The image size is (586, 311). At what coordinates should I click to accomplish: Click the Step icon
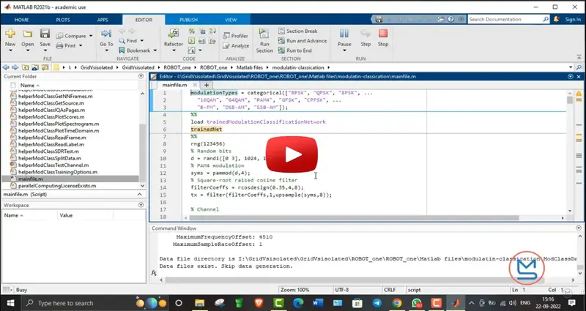click(x=365, y=37)
